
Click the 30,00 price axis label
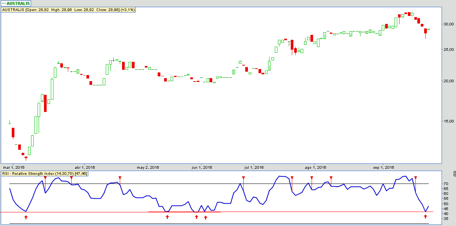coord(449,24)
